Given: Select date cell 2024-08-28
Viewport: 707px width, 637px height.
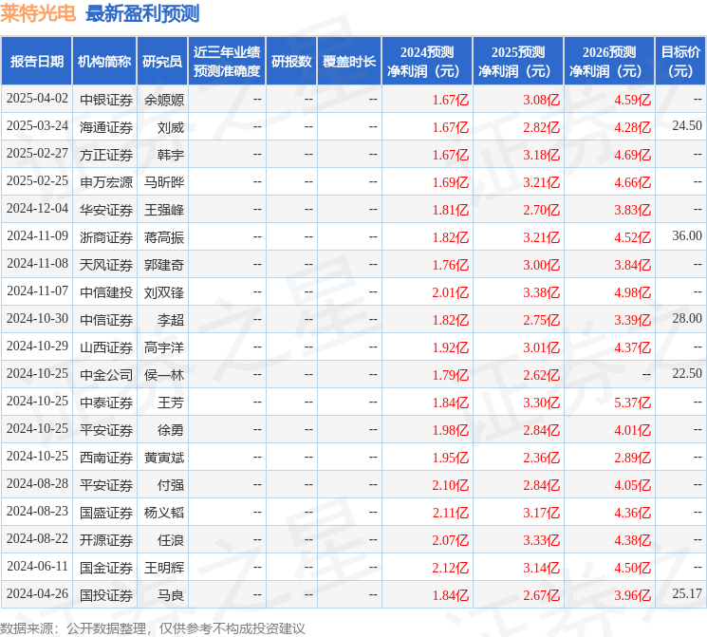Looking at the screenshot, I should click(x=37, y=484).
